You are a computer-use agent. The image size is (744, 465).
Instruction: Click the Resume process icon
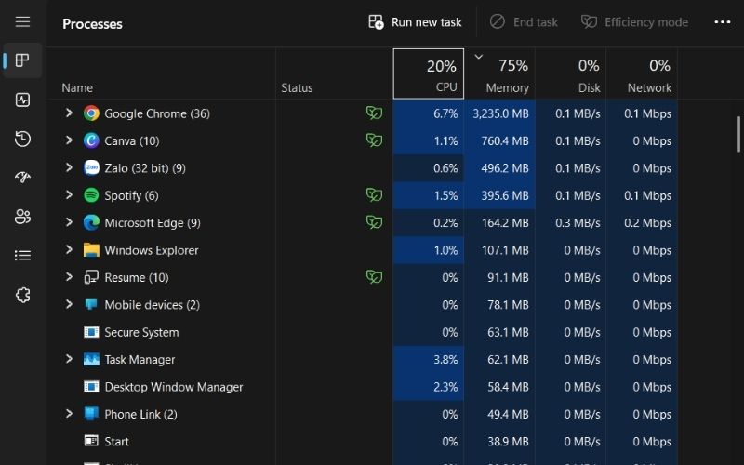click(x=91, y=277)
